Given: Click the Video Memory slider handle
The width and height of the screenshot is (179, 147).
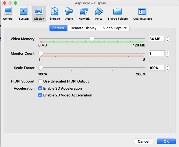Looking at the screenshot, I should click(92, 39).
